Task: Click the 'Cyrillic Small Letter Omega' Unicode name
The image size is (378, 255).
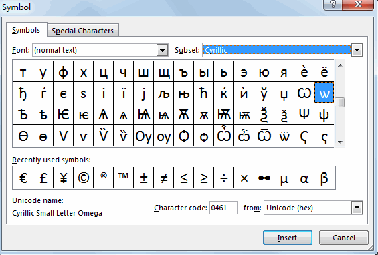Action: coord(57,213)
